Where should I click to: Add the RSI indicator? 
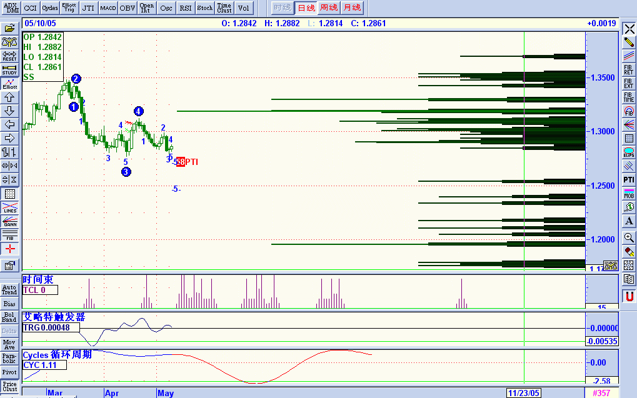click(186, 7)
